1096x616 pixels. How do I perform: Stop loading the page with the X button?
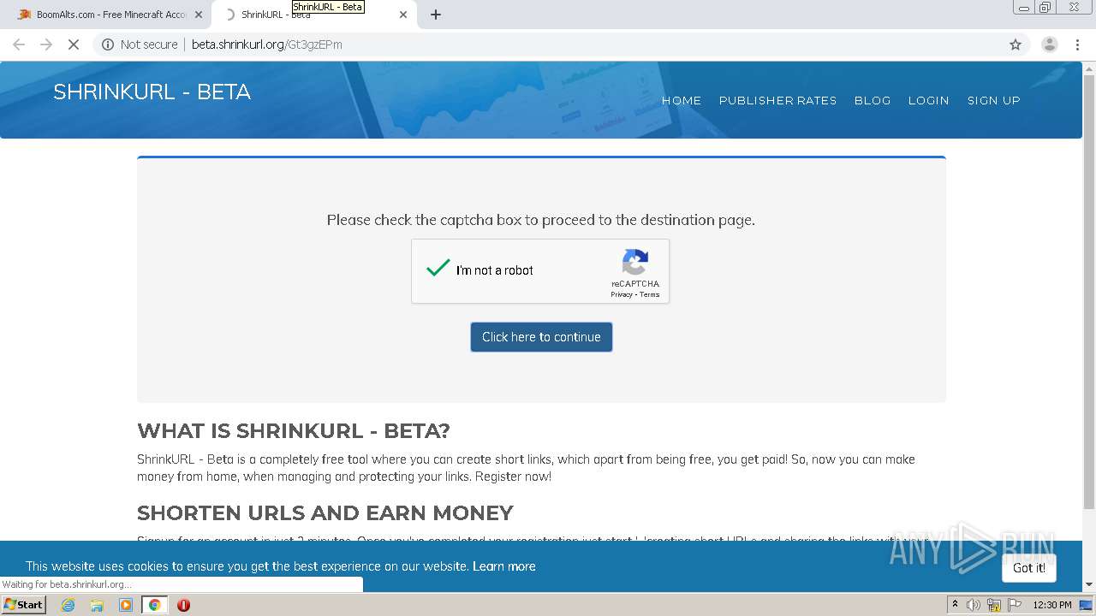[74, 44]
